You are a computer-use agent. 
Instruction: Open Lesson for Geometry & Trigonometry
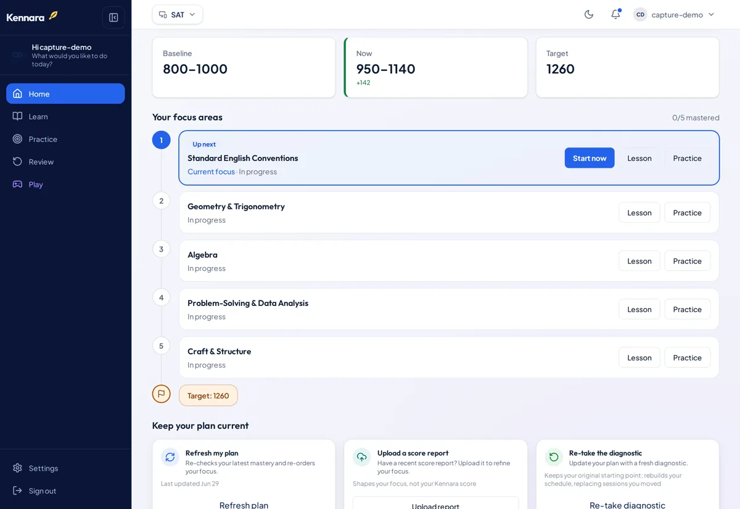[639, 213]
